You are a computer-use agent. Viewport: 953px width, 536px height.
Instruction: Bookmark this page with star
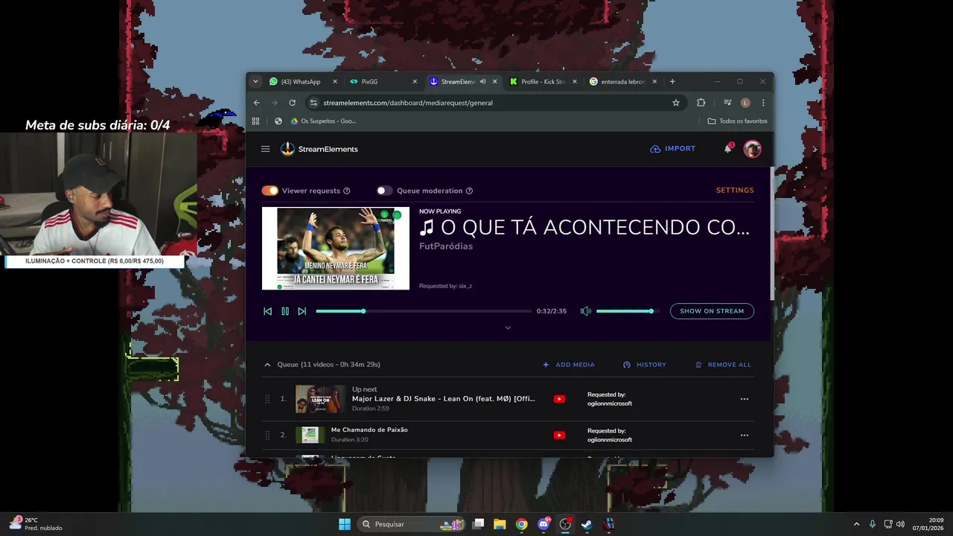pyautogui.click(x=676, y=103)
